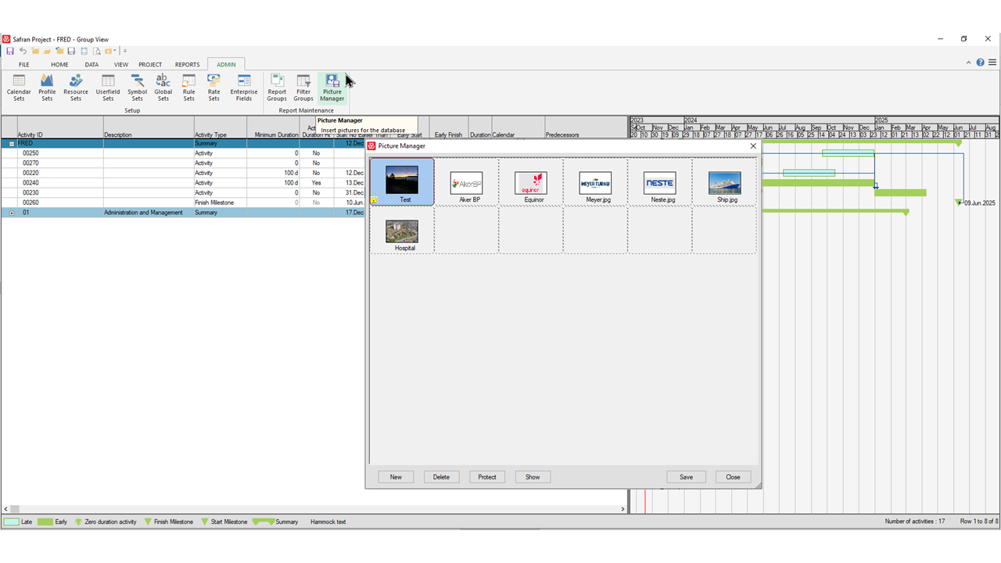Screen dimensions: 1001x563
Task: Click the Finish Milestone cell of 00260
Action: click(220, 203)
